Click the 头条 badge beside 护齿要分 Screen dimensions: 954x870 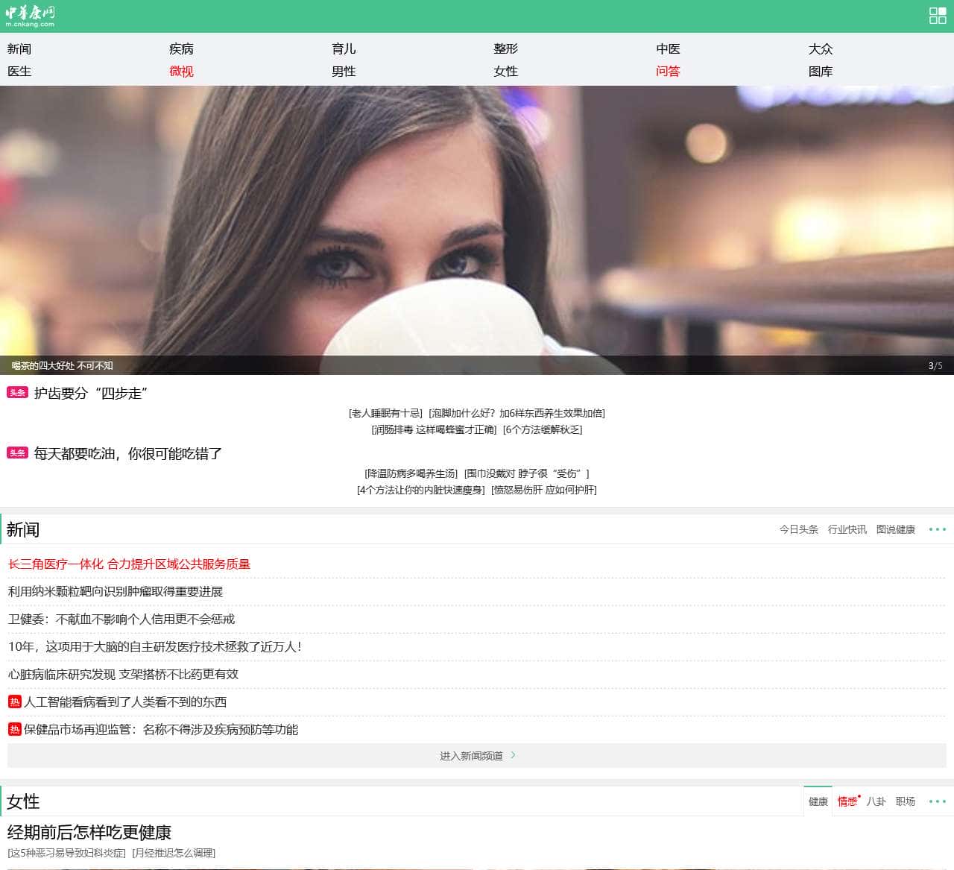tap(17, 392)
